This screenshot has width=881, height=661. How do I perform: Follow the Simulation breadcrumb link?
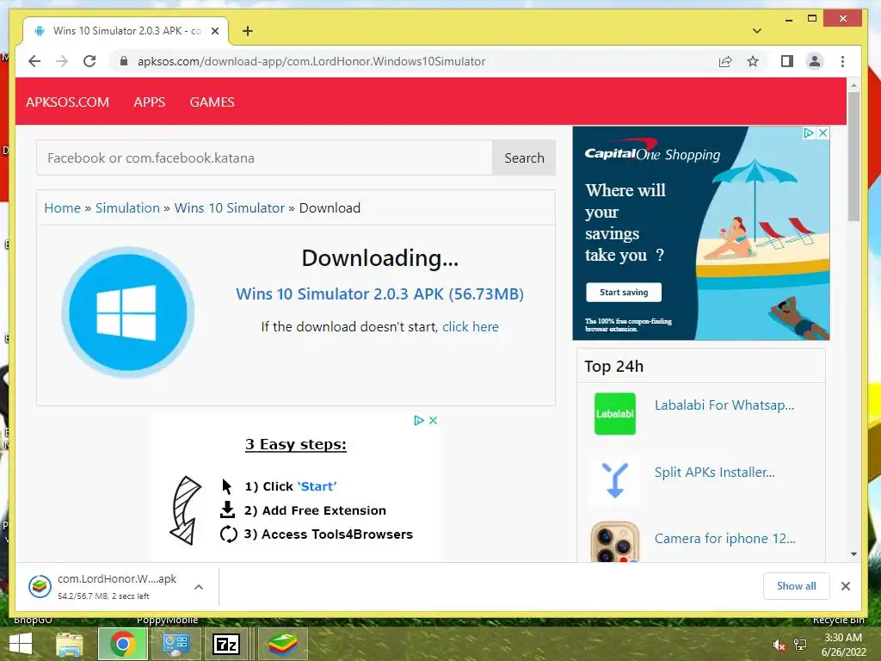click(x=127, y=208)
